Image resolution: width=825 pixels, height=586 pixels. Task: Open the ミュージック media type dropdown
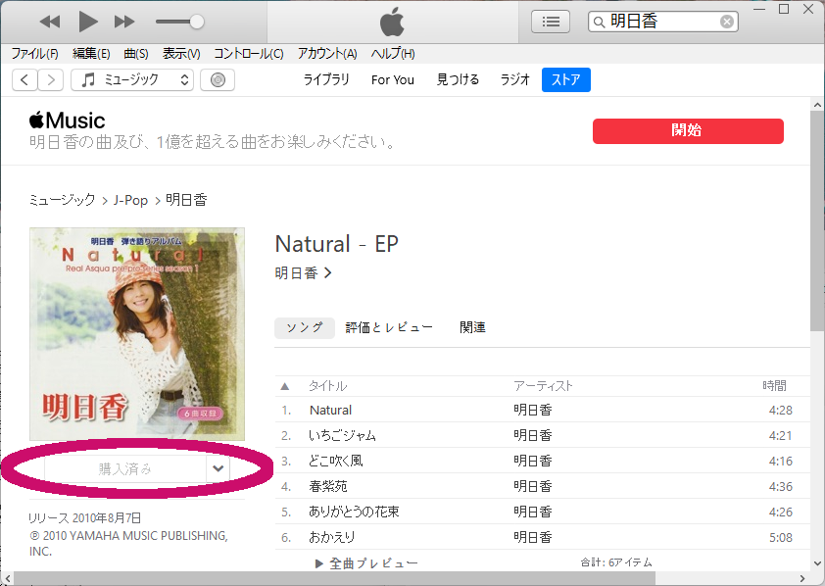(132, 80)
